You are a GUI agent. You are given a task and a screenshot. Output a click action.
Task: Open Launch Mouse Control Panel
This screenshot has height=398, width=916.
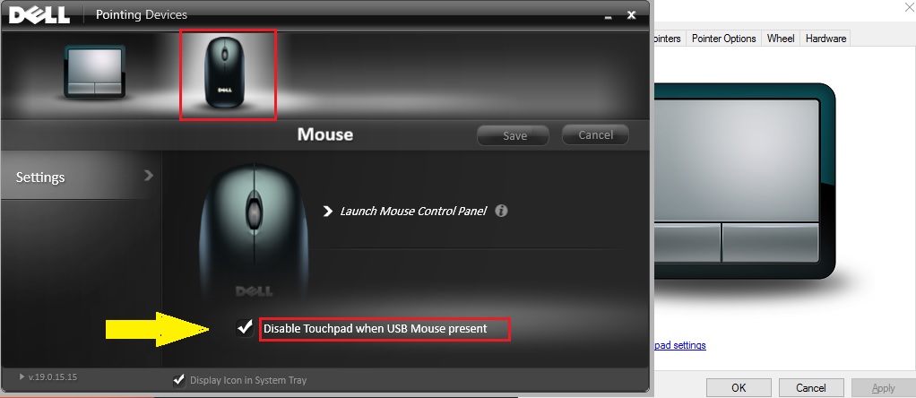413,211
